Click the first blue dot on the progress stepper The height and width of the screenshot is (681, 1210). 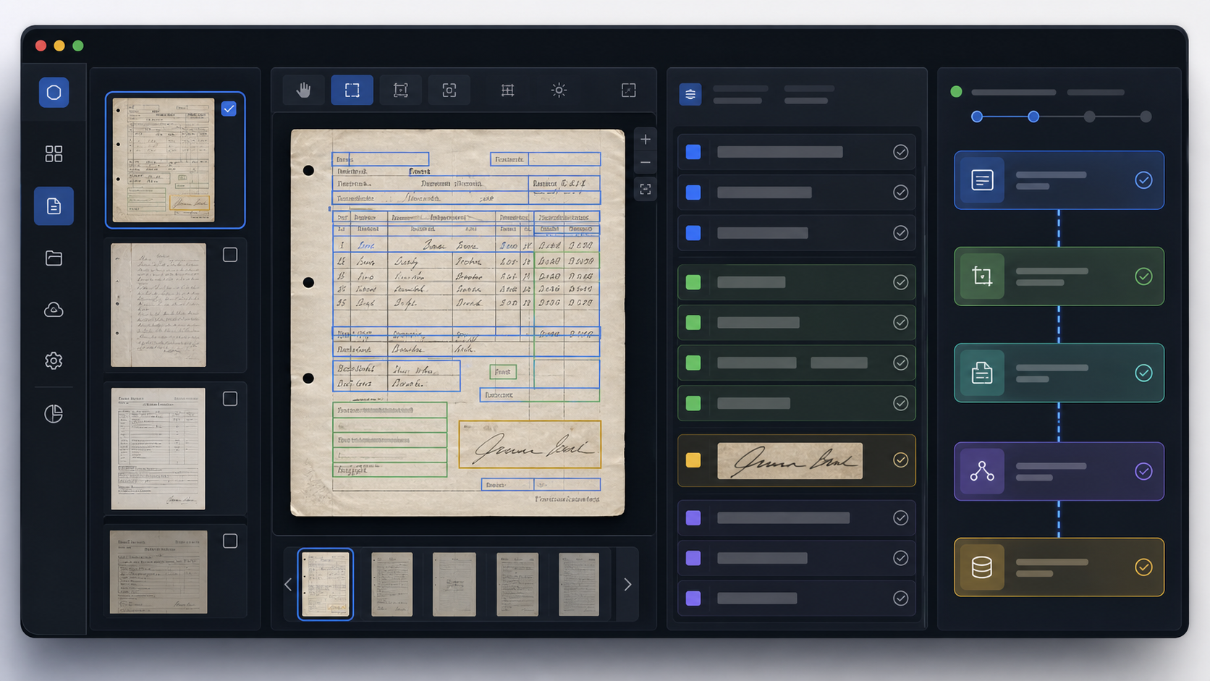click(x=977, y=117)
